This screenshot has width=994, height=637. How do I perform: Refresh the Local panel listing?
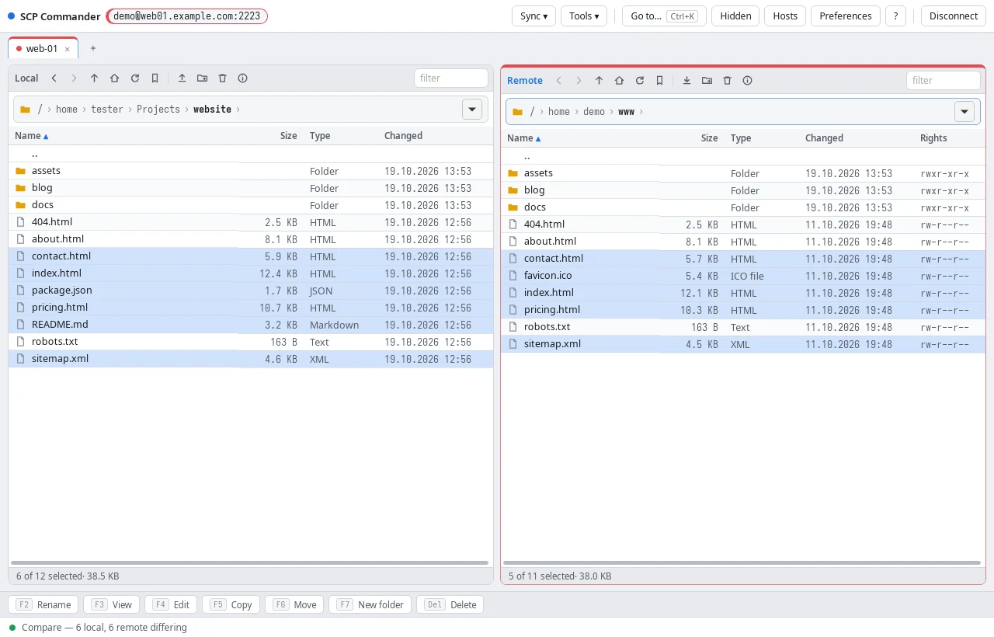click(x=135, y=78)
